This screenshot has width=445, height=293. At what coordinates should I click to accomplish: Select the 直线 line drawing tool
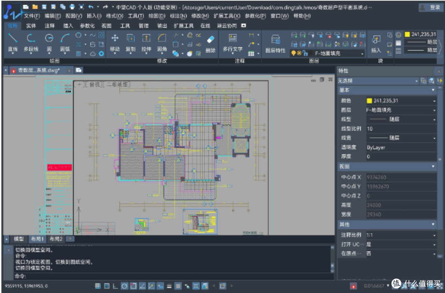[x=12, y=42]
